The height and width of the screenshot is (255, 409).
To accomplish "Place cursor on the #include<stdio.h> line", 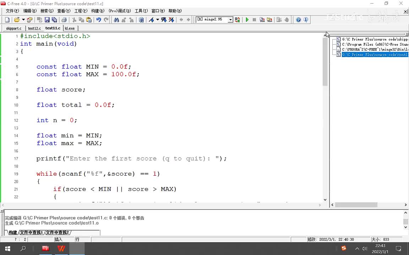I will click(55, 36).
